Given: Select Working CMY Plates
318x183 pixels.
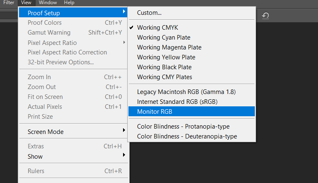Looking at the screenshot, I should tap(164, 77).
